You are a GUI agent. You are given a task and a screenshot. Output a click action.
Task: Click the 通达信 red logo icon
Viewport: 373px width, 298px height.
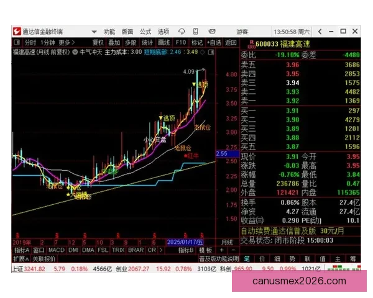coord(17,32)
